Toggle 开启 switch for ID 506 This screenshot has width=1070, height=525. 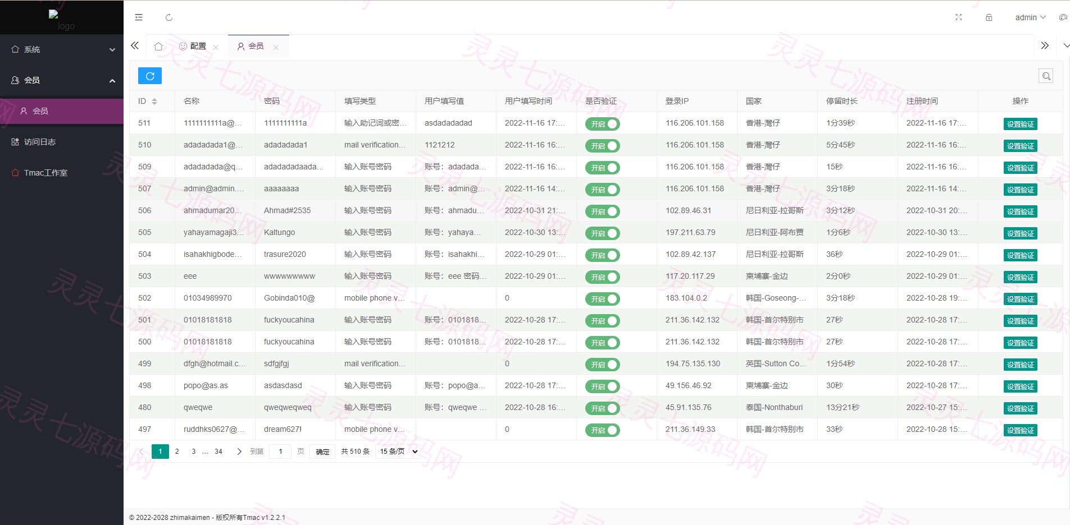click(x=602, y=211)
